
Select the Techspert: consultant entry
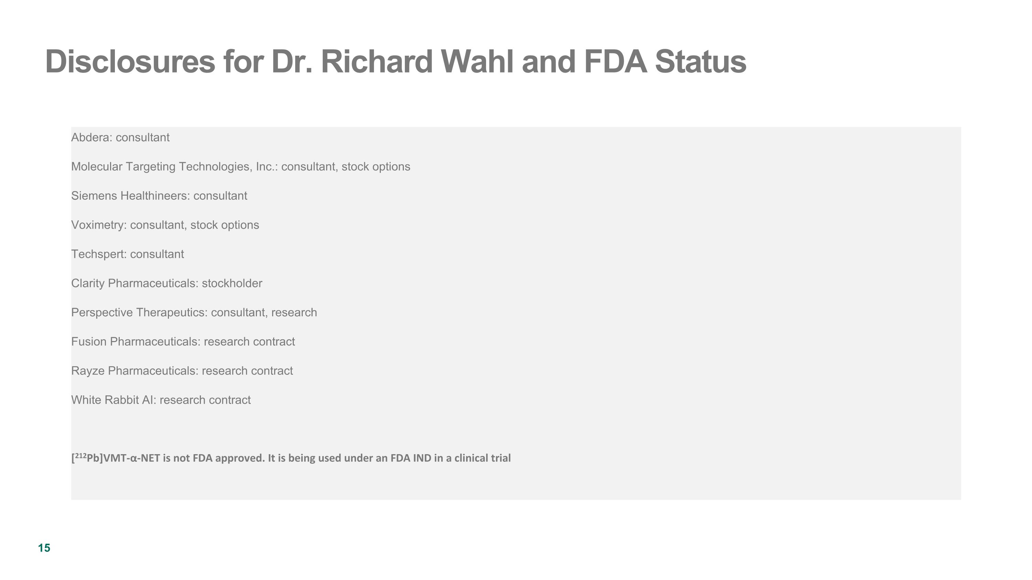[x=127, y=254]
